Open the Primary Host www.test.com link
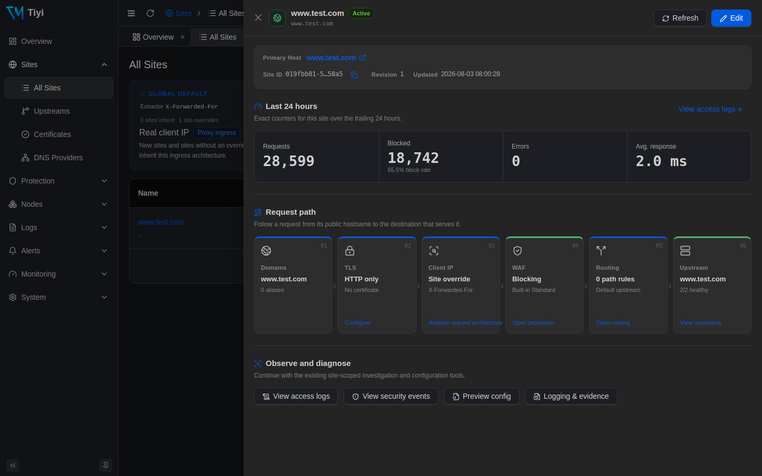The height and width of the screenshot is (476, 762). pyautogui.click(x=331, y=58)
